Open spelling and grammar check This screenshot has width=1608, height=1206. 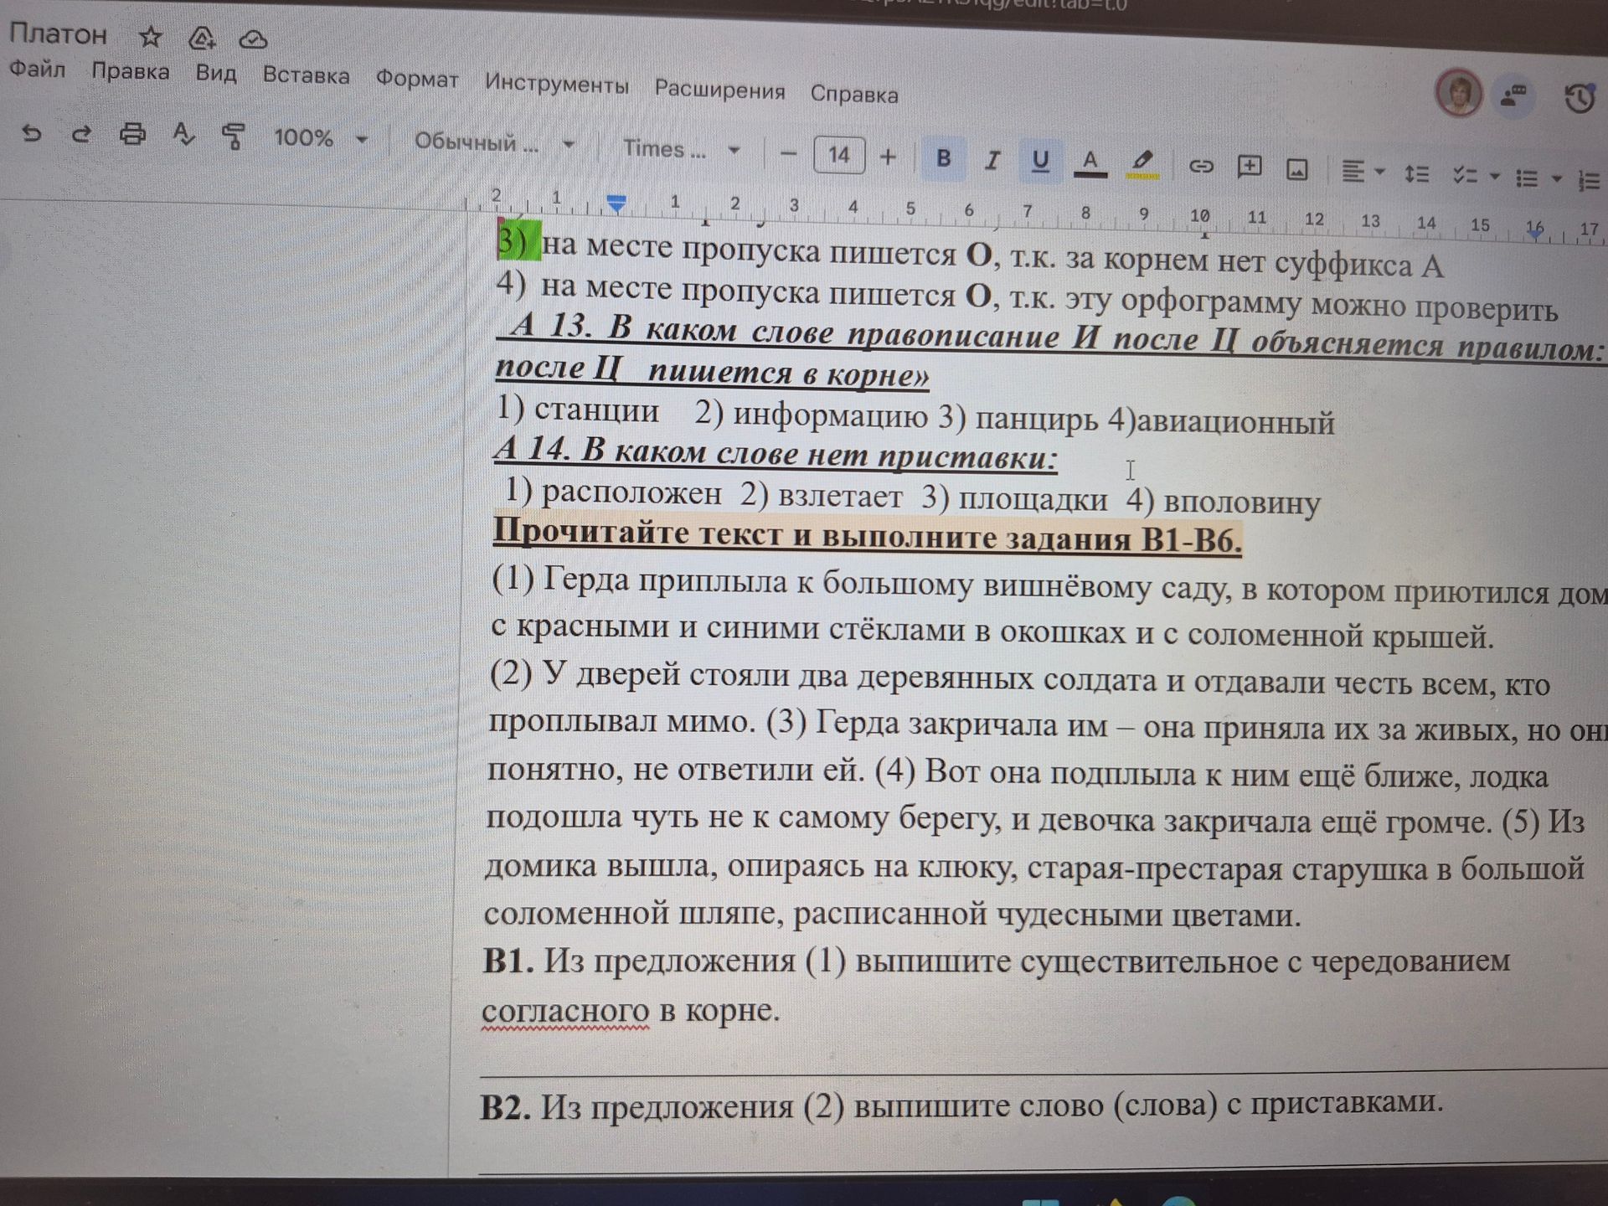183,135
